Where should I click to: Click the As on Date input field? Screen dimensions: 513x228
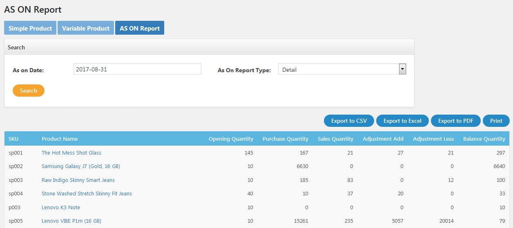click(137, 69)
